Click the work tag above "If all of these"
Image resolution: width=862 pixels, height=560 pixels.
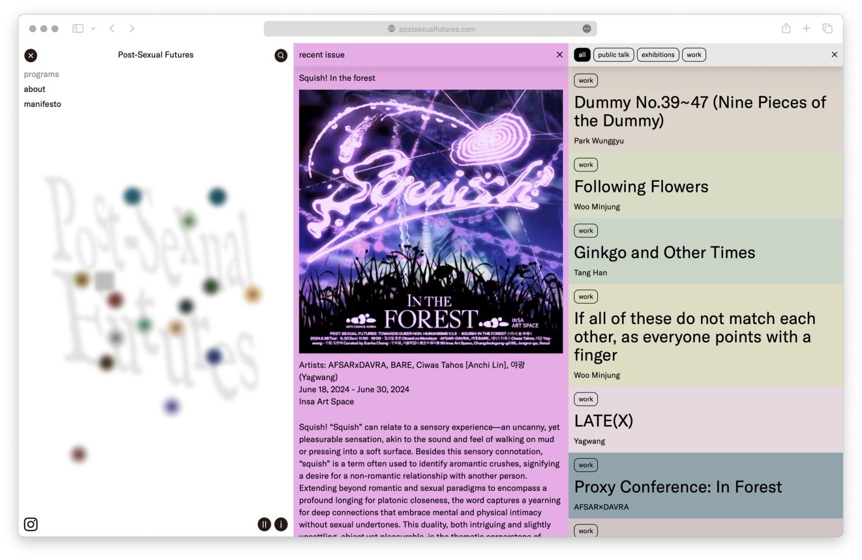tap(586, 297)
